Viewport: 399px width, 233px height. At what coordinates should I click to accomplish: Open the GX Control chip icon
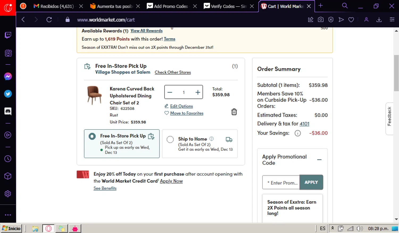click(8, 53)
